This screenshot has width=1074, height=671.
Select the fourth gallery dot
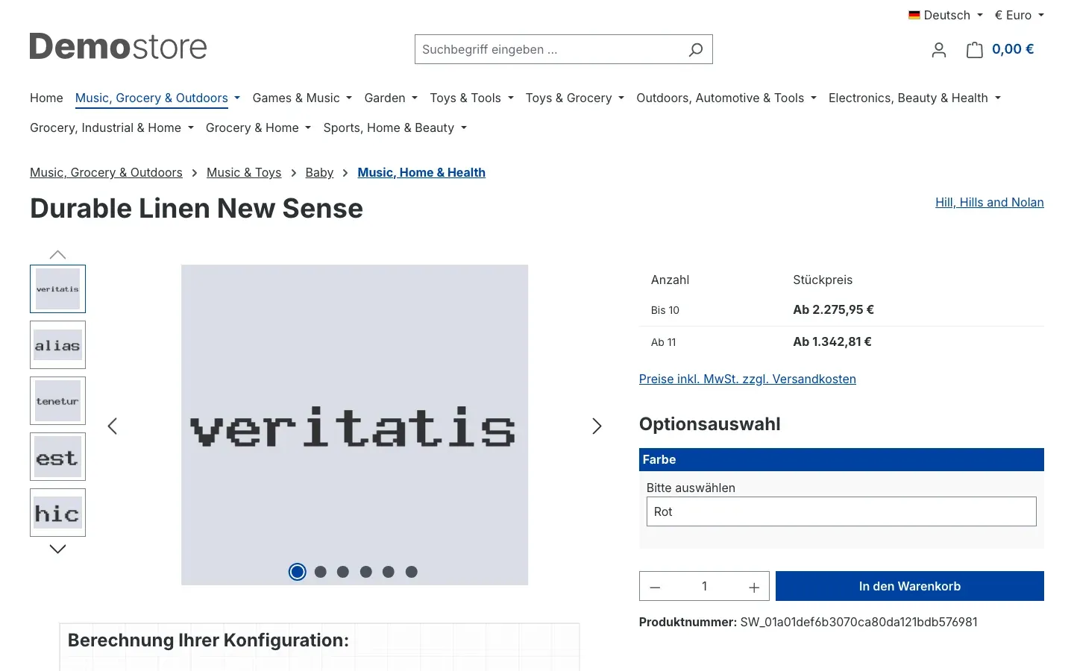365,572
